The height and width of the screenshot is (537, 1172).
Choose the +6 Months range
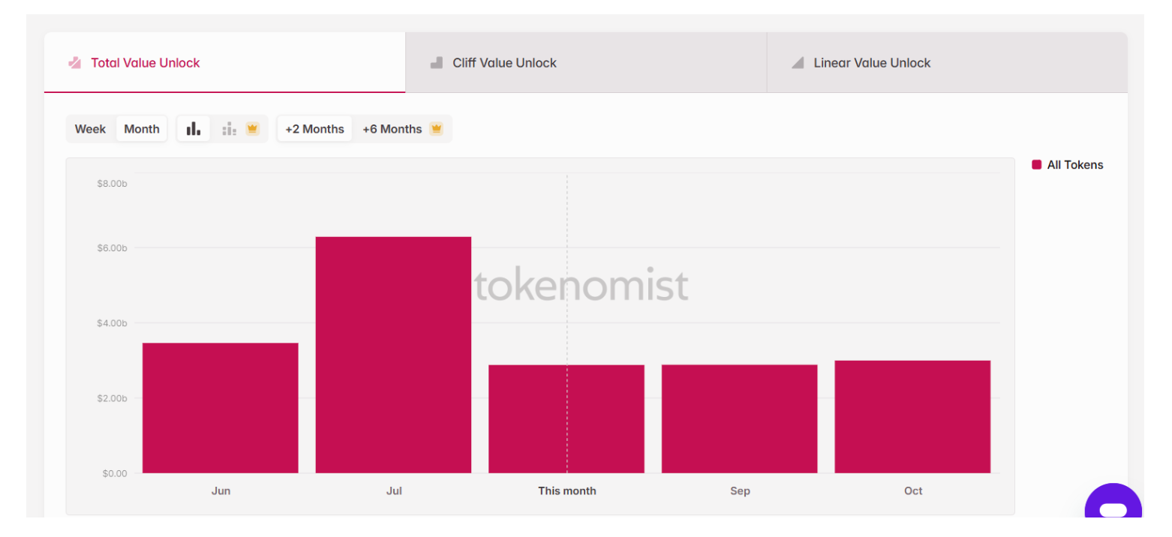click(392, 129)
